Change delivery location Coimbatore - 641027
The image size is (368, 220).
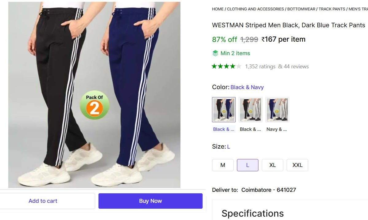268,190
